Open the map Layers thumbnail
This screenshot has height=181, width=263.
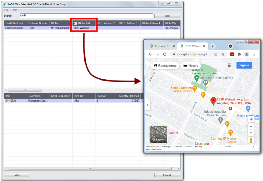pyautogui.click(x=159, y=134)
